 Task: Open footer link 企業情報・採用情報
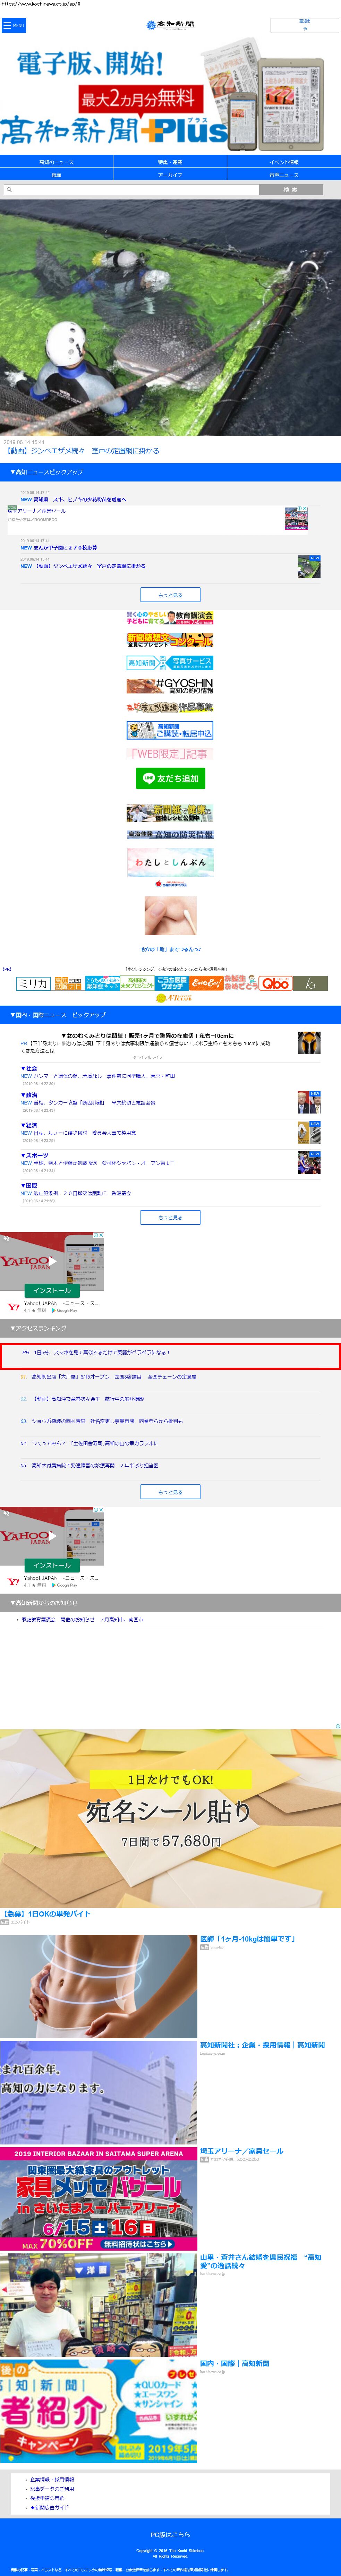(52, 2480)
